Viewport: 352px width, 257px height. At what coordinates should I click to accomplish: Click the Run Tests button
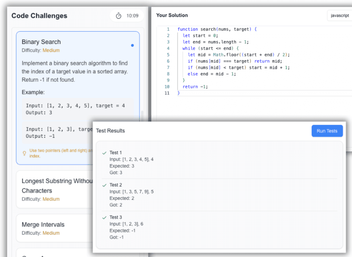tap(327, 131)
